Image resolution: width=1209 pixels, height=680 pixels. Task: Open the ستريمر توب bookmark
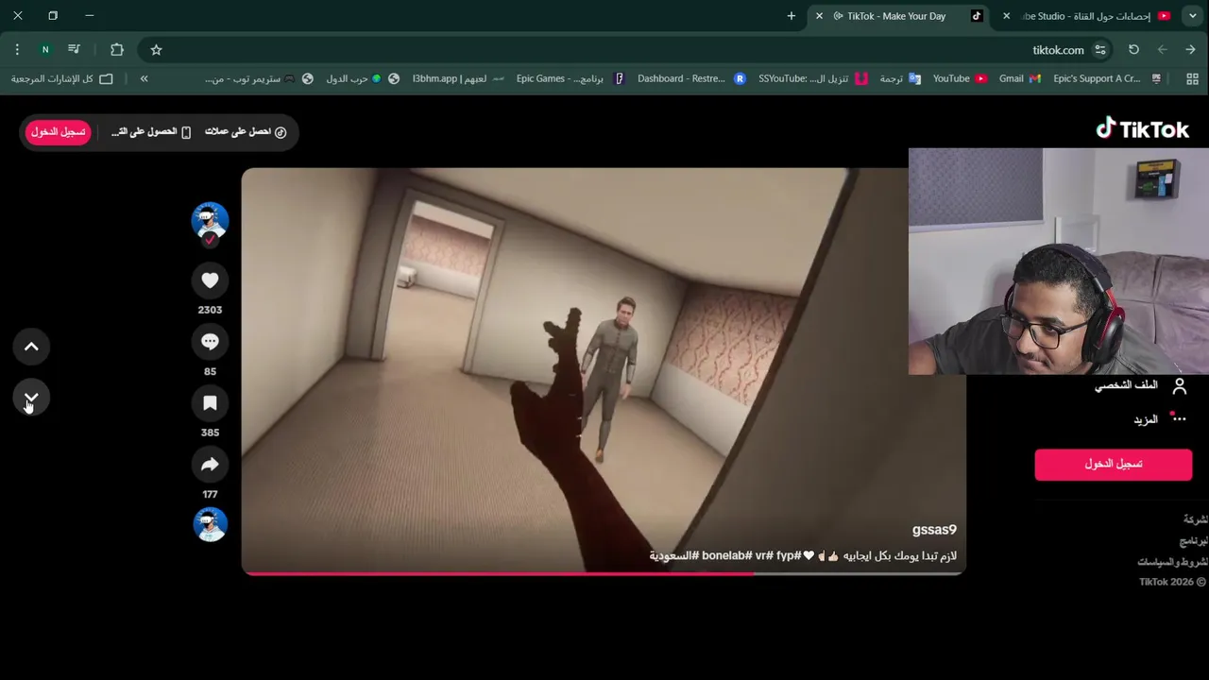point(259,79)
